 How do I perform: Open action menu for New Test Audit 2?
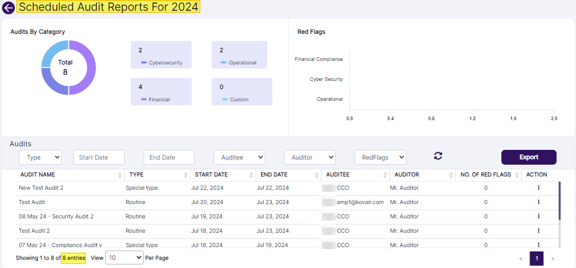539,188
